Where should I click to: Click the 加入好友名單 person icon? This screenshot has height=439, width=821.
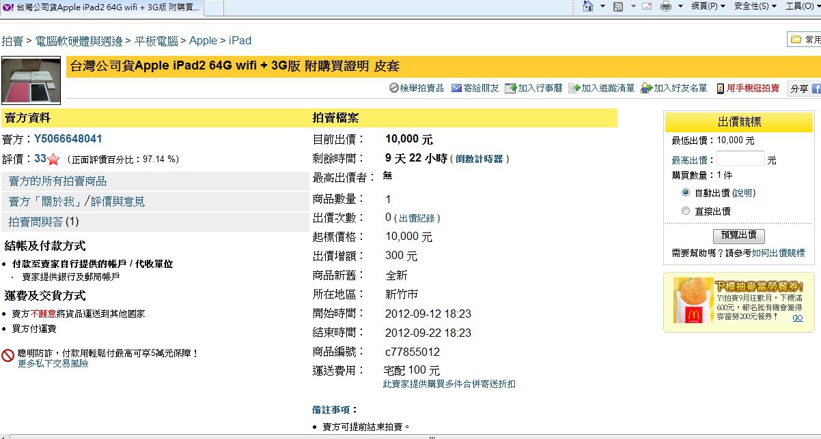coord(646,88)
